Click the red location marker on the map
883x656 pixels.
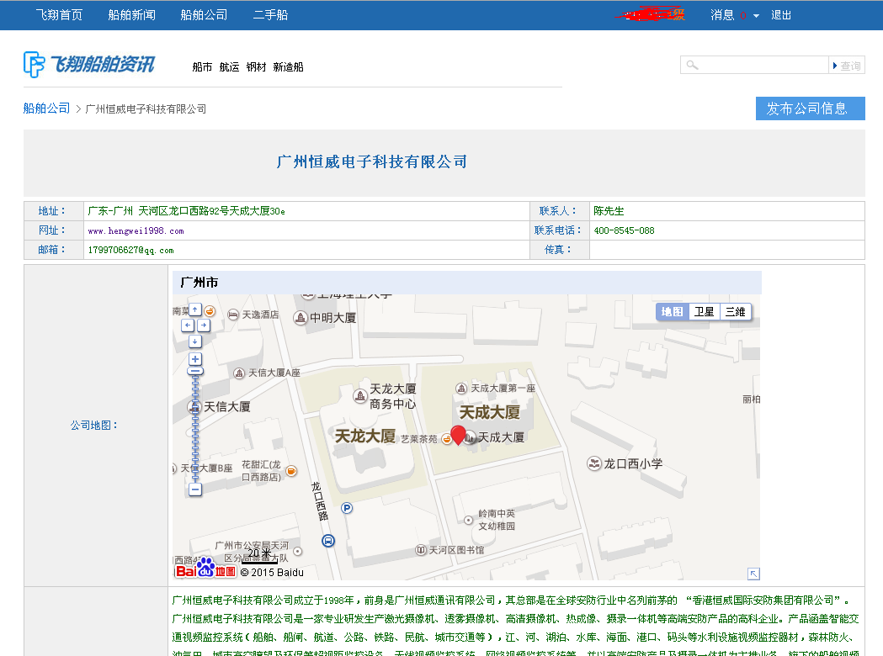[458, 435]
